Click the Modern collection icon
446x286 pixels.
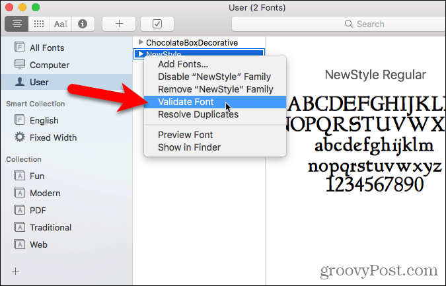pos(20,193)
